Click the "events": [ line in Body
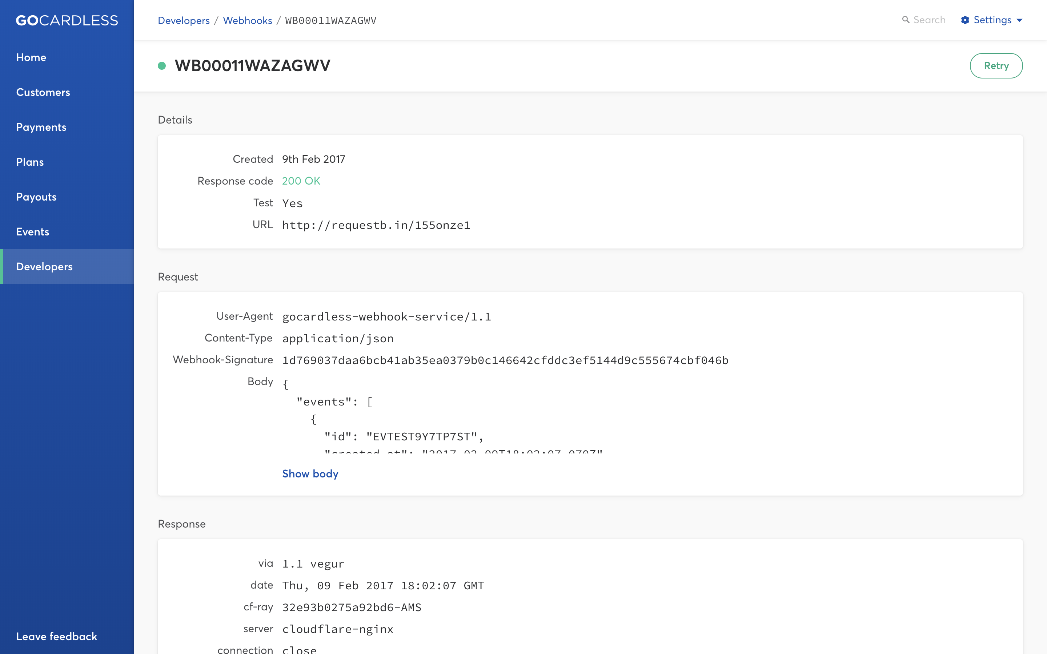This screenshot has width=1047, height=654. 334,402
